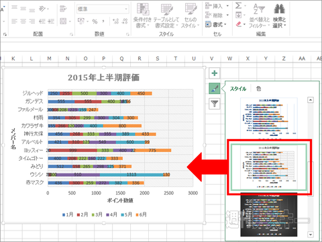Select column AA header
This screenshot has width=322, height=242.
pos(302,58)
